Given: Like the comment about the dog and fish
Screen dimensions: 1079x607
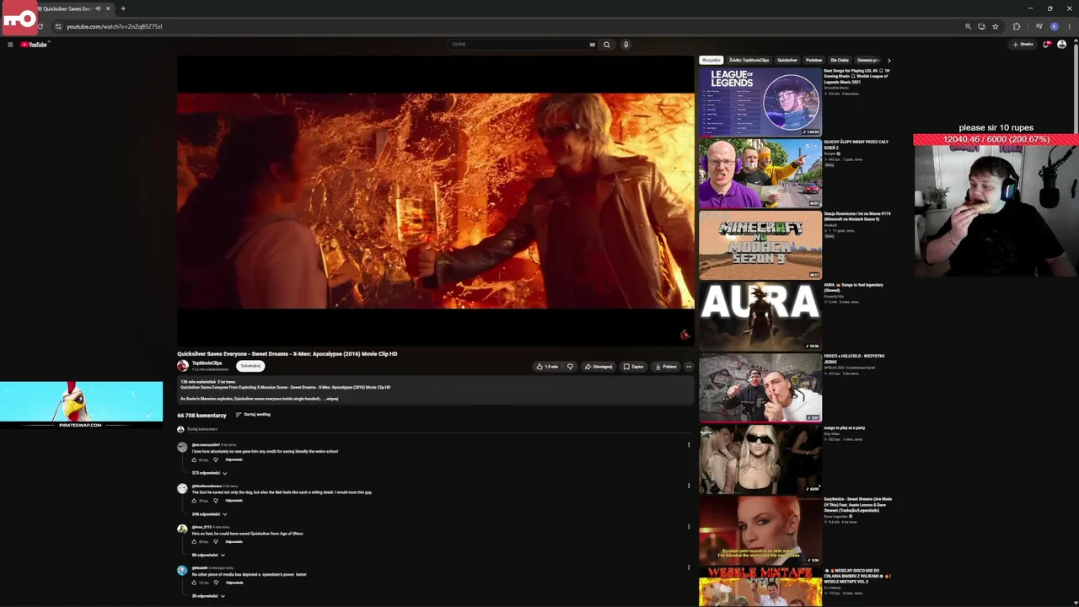Looking at the screenshot, I should point(194,501).
